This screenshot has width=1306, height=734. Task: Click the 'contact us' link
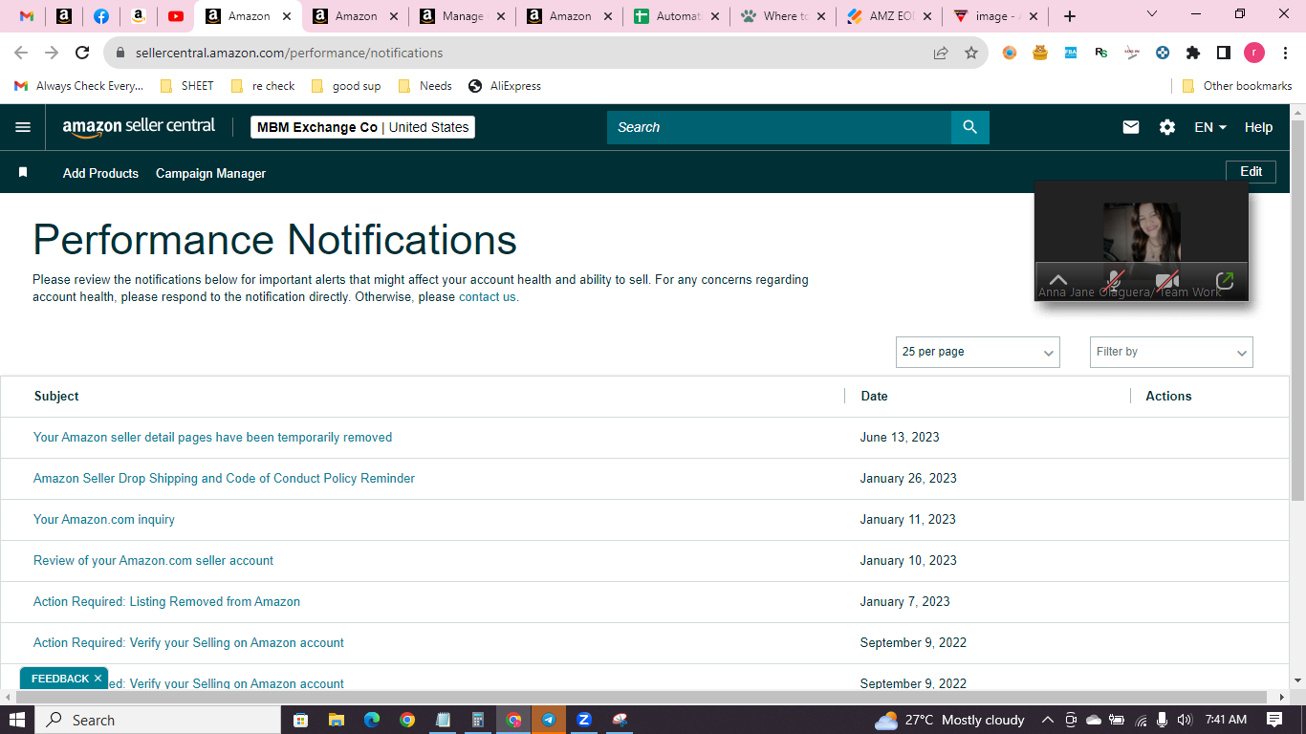click(489, 297)
